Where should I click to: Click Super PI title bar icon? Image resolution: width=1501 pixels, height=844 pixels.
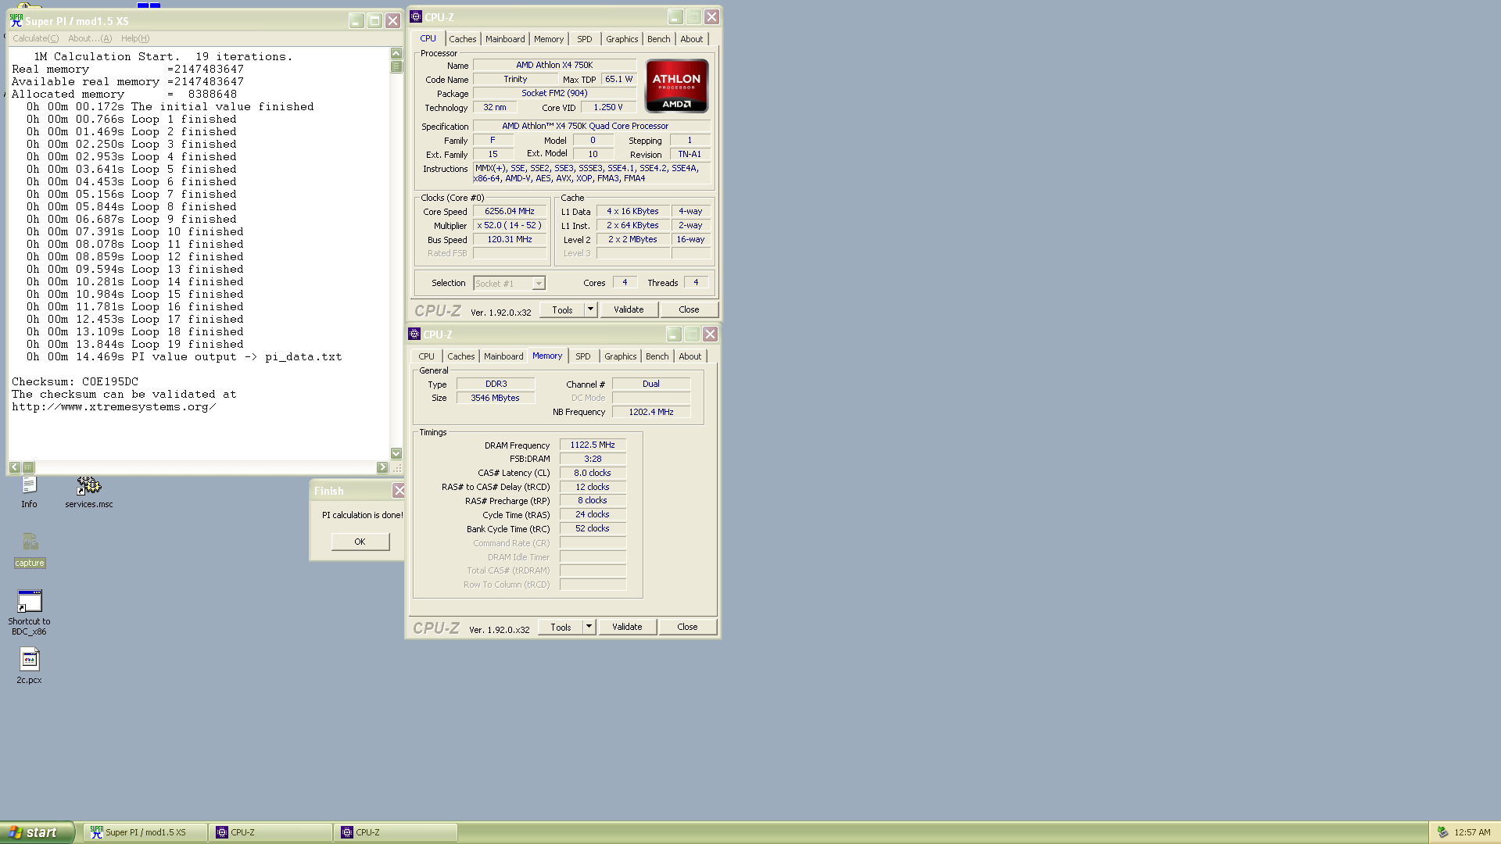click(x=16, y=21)
